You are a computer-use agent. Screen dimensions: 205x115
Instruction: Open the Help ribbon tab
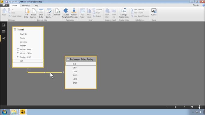coord(36,5)
